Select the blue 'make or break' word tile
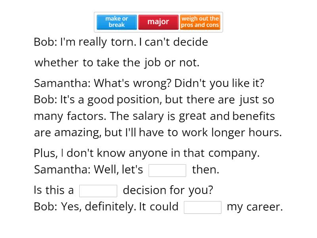 tap(116, 22)
